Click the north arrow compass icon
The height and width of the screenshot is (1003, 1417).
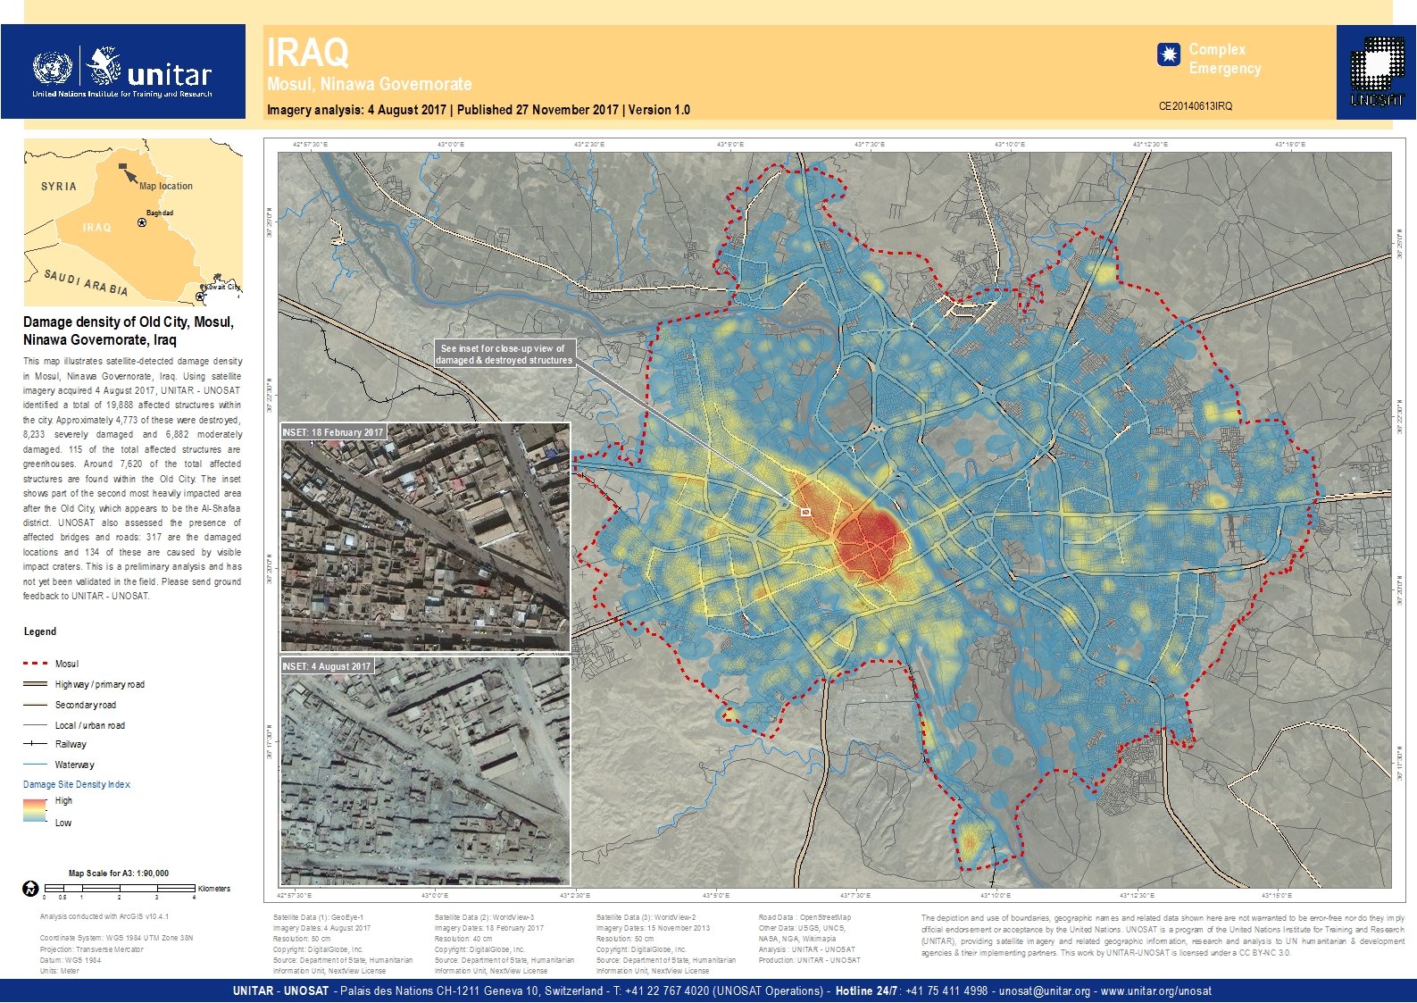[30, 889]
